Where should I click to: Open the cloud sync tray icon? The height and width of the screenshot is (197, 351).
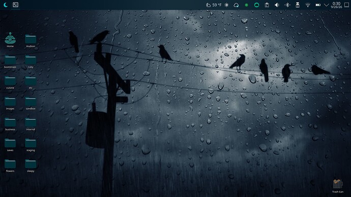[236, 5]
